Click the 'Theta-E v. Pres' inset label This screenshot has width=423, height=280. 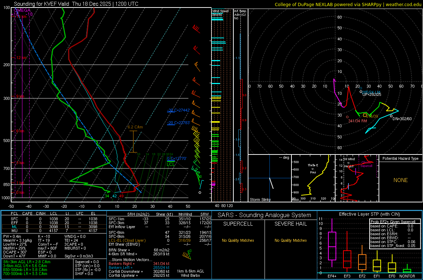(x=313, y=169)
